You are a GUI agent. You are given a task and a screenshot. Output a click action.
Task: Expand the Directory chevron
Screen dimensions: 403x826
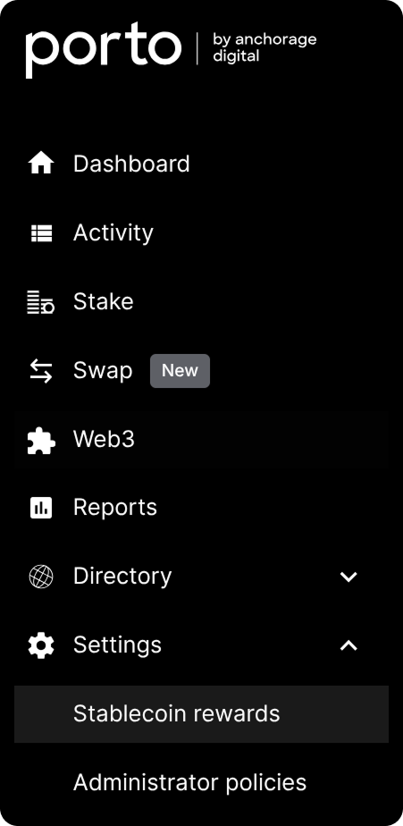coord(348,577)
